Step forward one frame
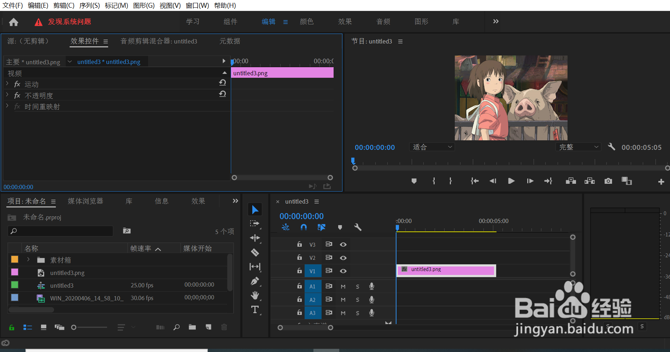670x352 pixels. click(x=530, y=181)
